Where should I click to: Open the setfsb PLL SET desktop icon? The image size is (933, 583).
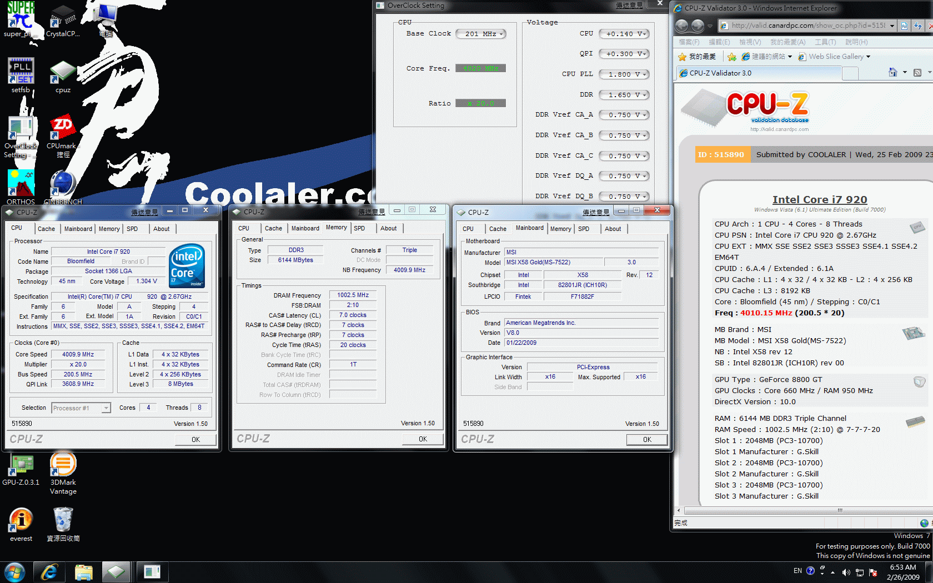[21, 76]
